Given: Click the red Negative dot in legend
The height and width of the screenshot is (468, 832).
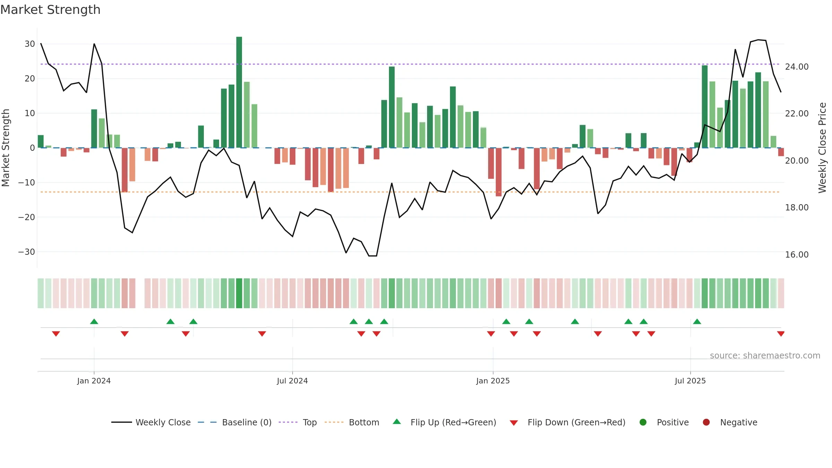Looking at the screenshot, I should click(x=706, y=422).
